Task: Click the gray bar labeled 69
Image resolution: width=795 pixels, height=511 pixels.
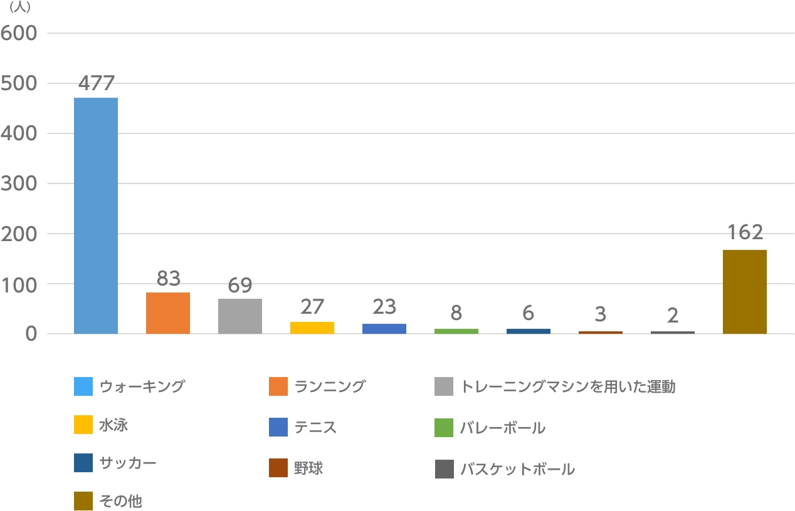Action: tap(240, 316)
